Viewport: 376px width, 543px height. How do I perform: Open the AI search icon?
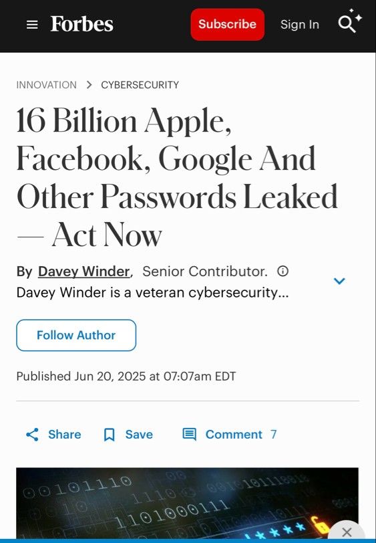(x=350, y=21)
